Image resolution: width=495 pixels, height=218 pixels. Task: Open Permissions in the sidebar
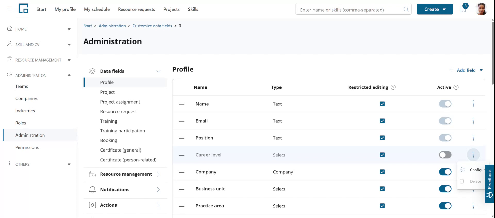[27, 147]
